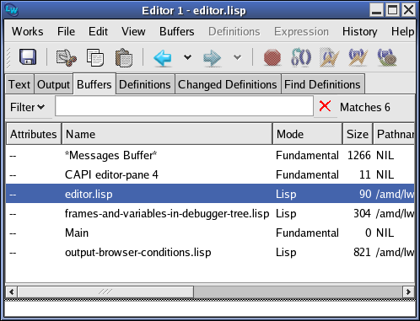
Task: Sort by the Name column header
Action: tap(167, 134)
